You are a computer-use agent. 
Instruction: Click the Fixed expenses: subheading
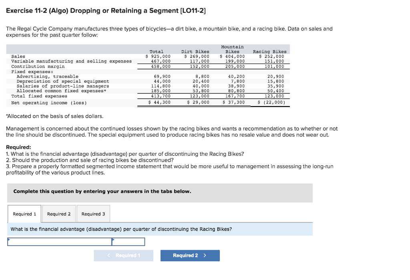(32, 71)
